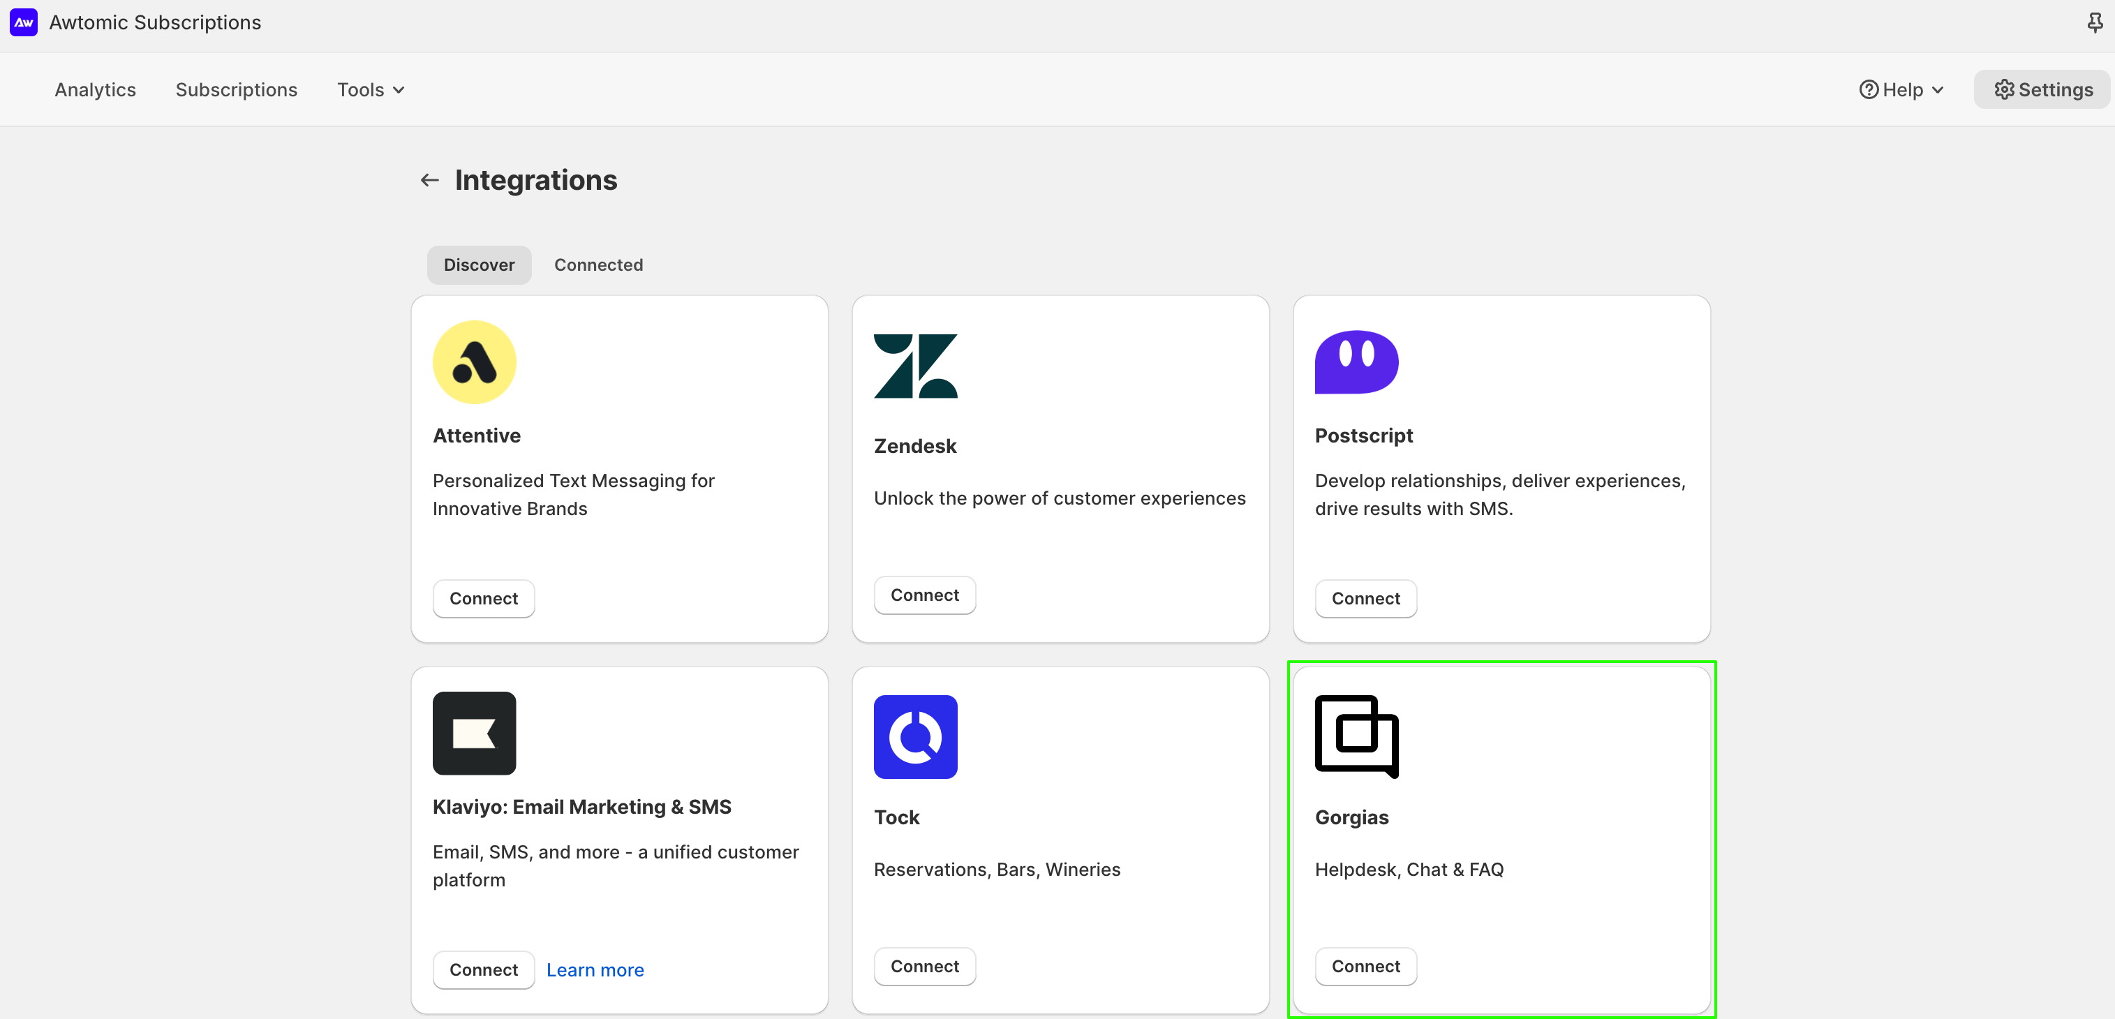2115x1019 pixels.
Task: Click the Zendesk card title
Action: pyautogui.click(x=914, y=446)
